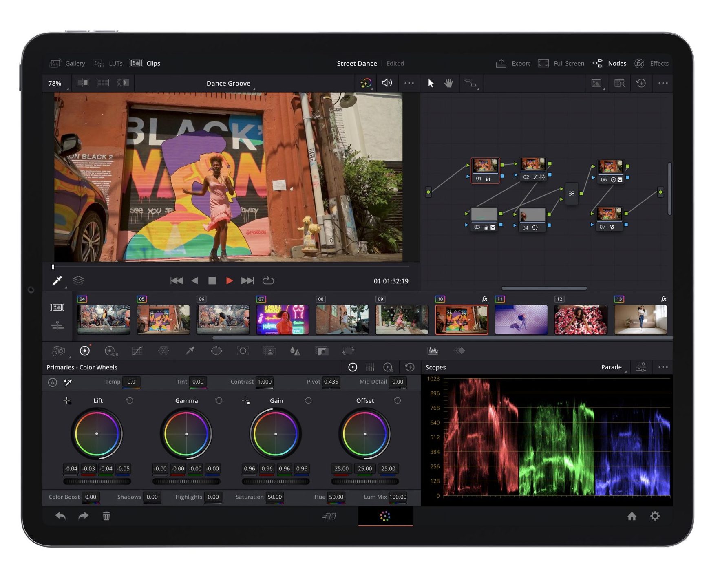Mute audio with the speaker icon
The width and height of the screenshot is (720, 574).
pos(387,83)
